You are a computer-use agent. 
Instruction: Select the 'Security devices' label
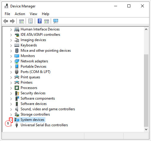(x=33, y=93)
